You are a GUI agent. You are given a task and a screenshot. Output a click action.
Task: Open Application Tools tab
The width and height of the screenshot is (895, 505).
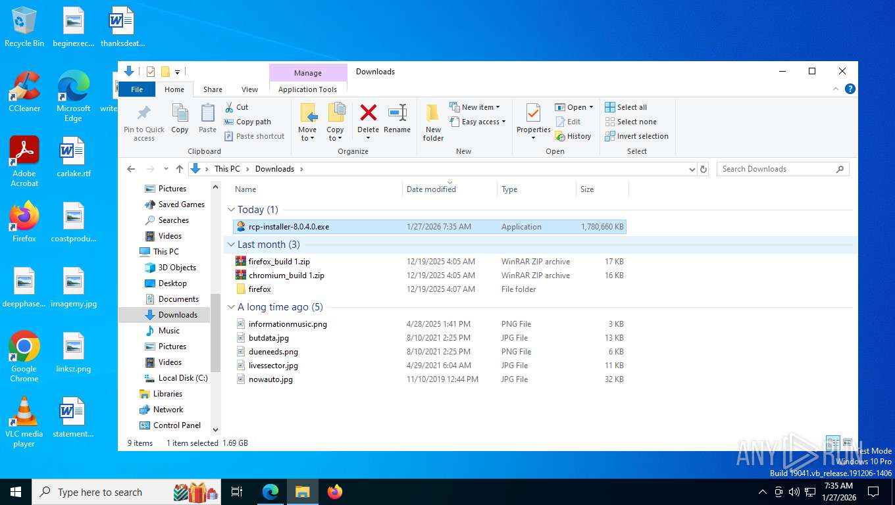[x=307, y=89]
